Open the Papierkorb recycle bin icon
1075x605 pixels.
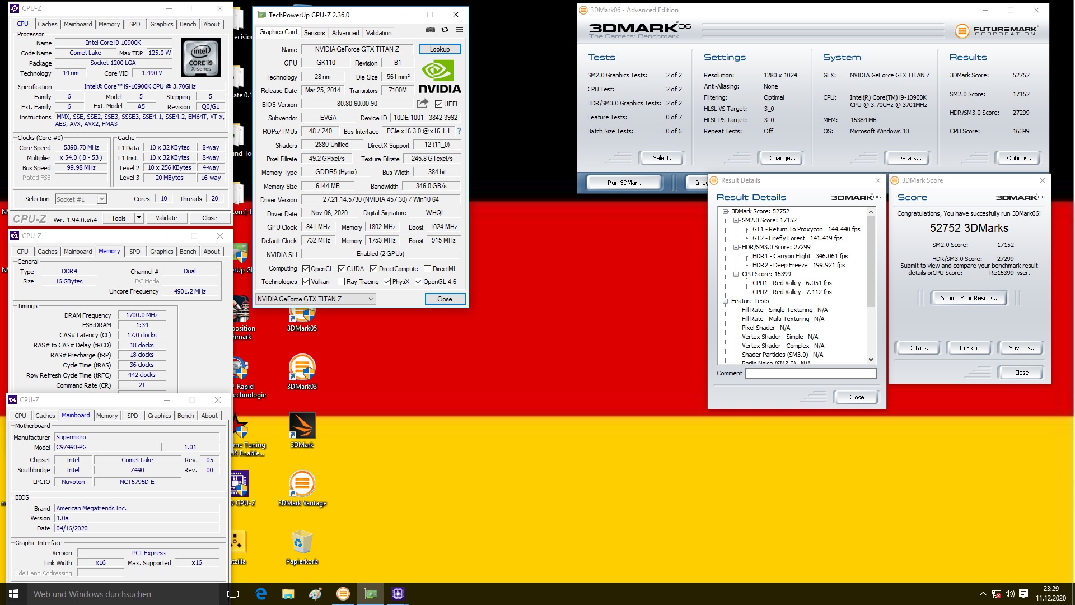302,547
